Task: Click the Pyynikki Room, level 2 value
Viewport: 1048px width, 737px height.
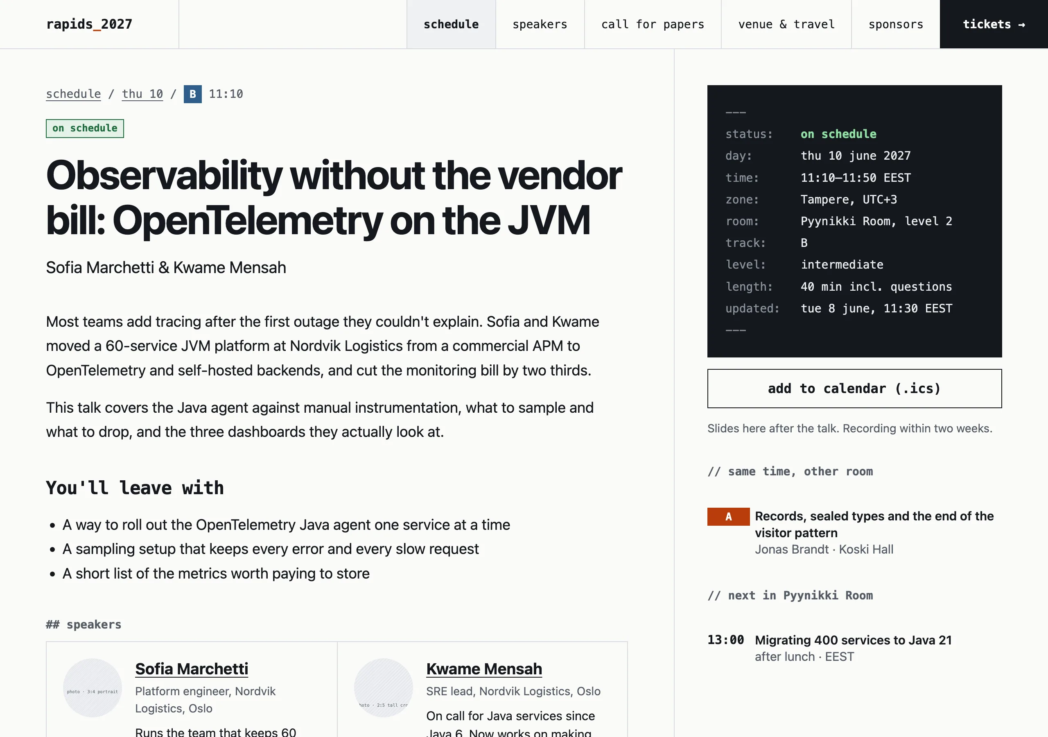Action: tap(876, 222)
